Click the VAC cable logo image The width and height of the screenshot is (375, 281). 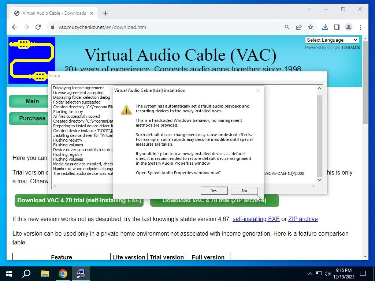(32, 60)
